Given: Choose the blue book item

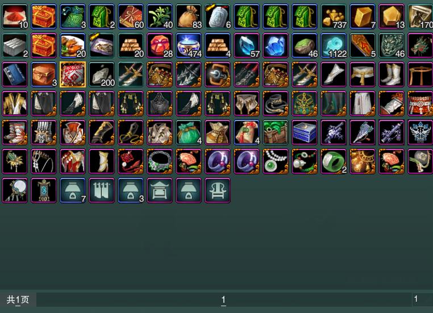Looking at the screenshot, I should click(x=15, y=74).
